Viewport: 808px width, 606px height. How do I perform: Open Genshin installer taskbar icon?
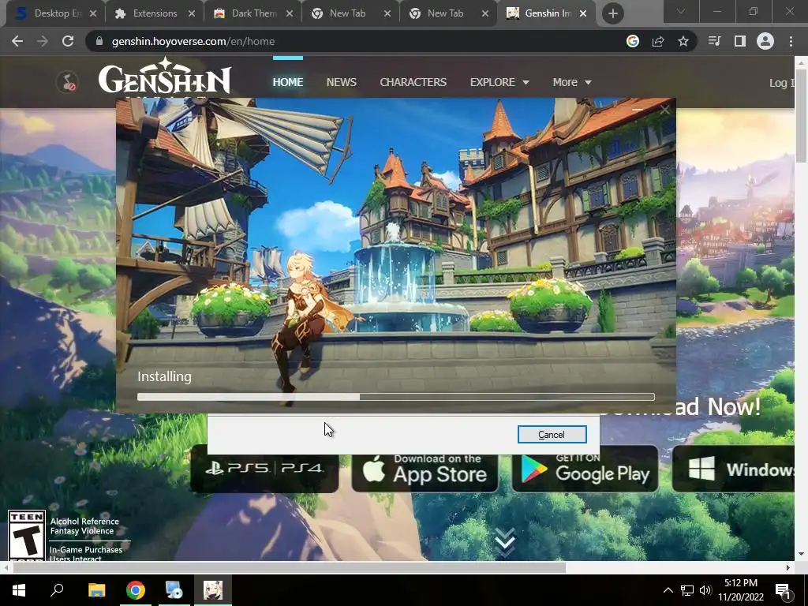(x=213, y=590)
